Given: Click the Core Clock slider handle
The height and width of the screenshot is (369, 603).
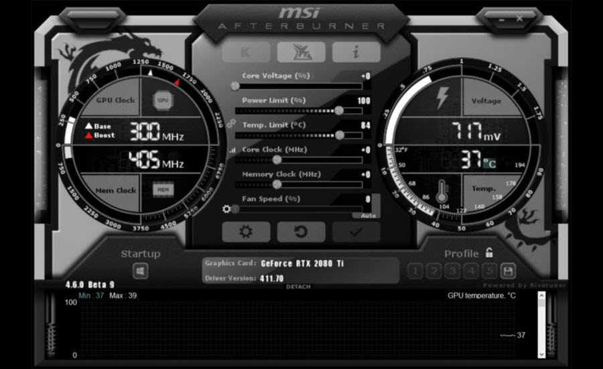Looking at the screenshot, I should point(277,160).
